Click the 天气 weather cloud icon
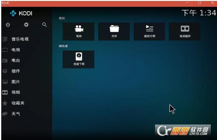Image resolution: width=217 pixels, height=140 pixels. coord(5,114)
